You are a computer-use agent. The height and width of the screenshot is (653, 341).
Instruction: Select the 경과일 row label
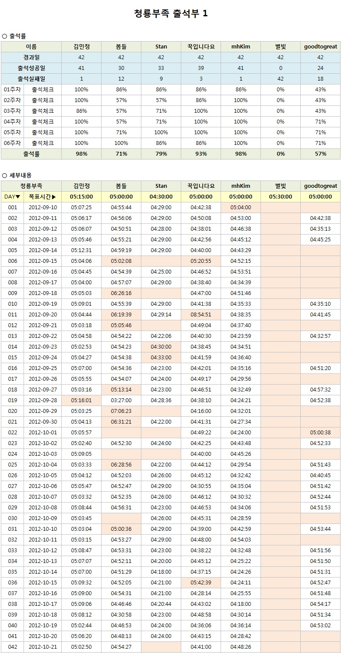point(31,57)
